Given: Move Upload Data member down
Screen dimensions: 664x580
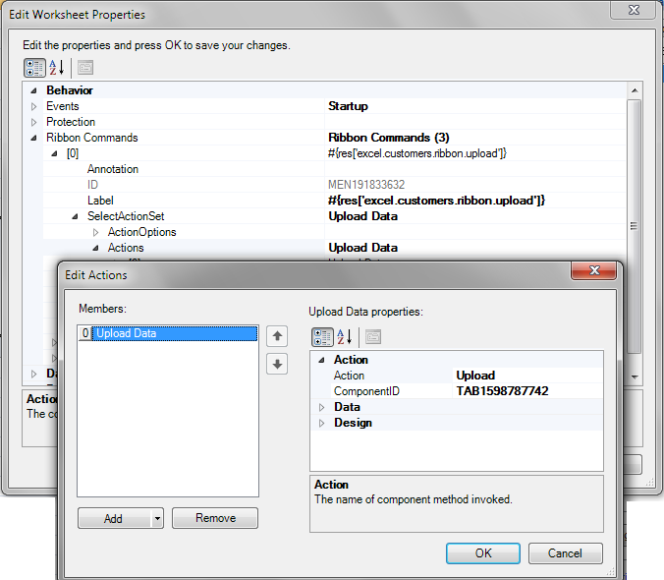Looking at the screenshot, I should [277, 364].
